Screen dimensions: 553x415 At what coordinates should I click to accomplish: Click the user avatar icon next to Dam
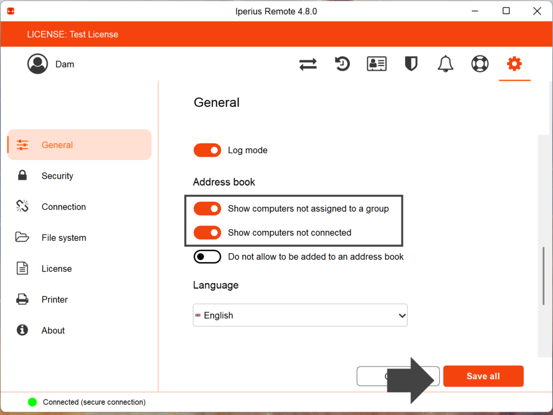[38, 64]
